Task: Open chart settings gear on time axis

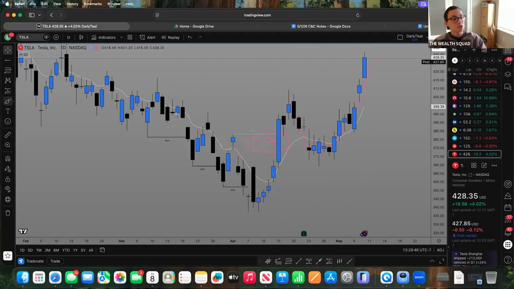Action: 439,241
